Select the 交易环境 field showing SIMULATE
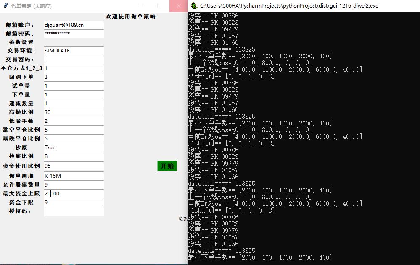420x265 pixels. [x=74, y=51]
